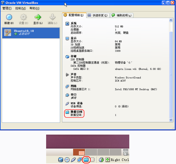Screen dimensions: 176x164
Task: Click the 显示 (Display) section monitor icon
Action: click(67, 38)
